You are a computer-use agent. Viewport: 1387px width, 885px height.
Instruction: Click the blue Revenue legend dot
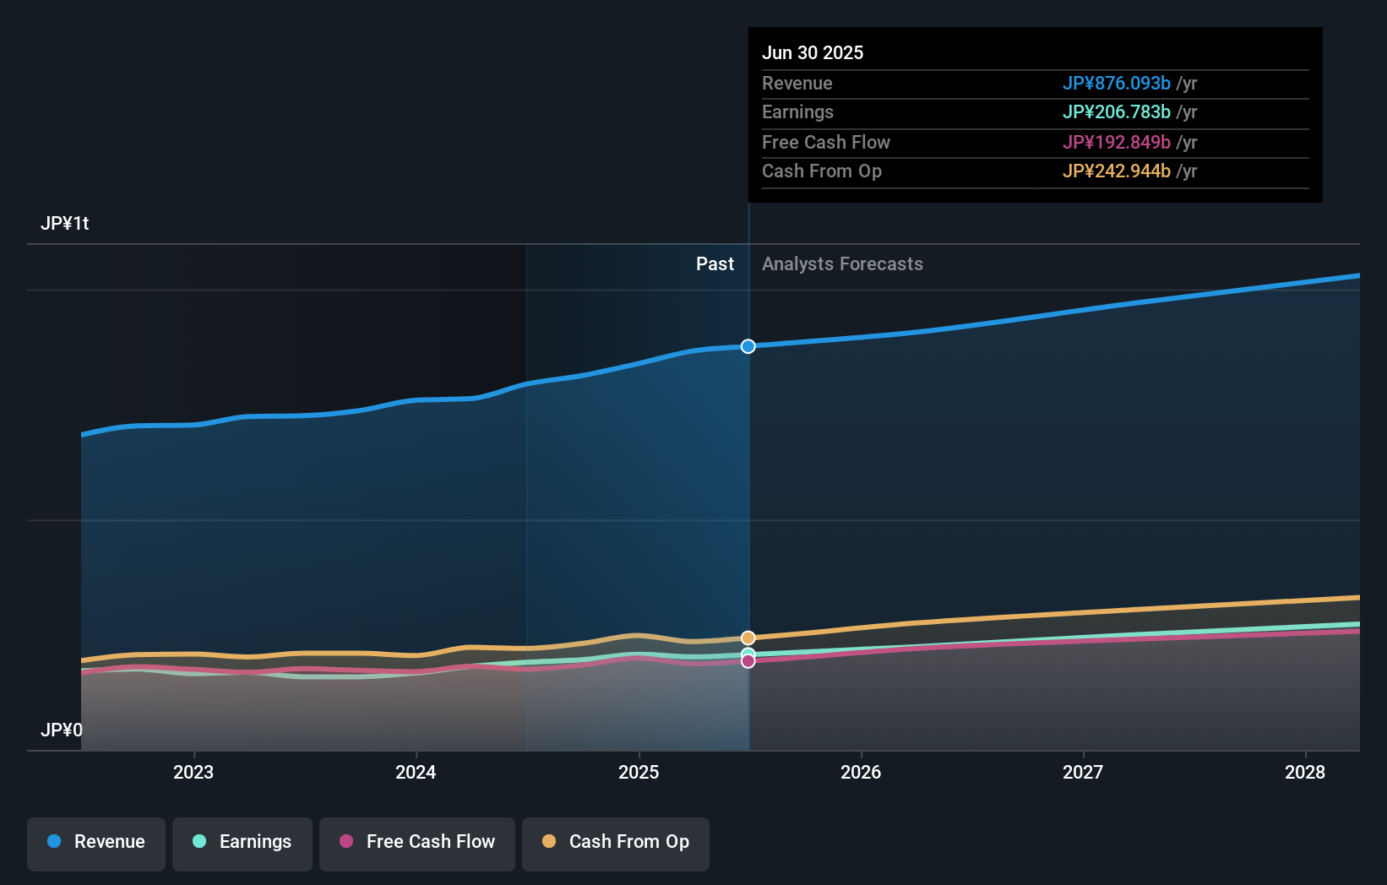point(54,841)
